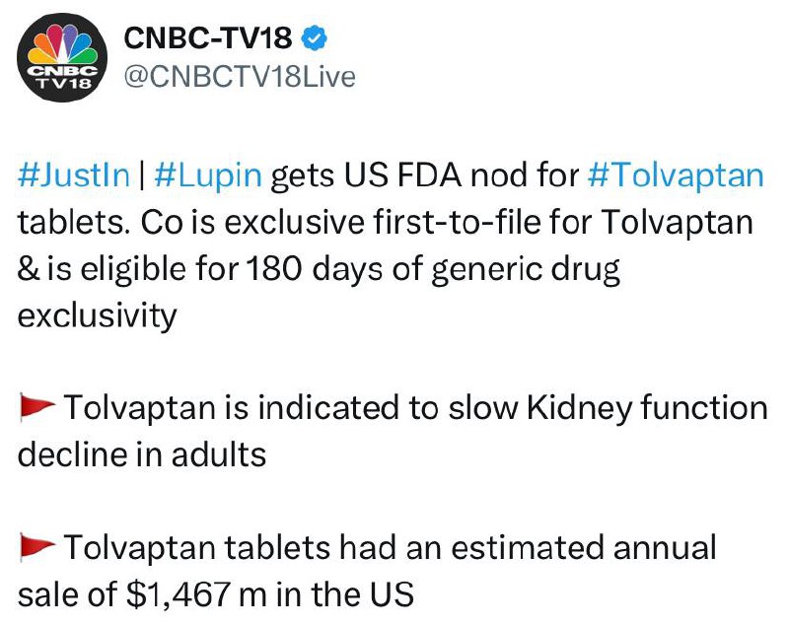Click the word 'Kidney' in the tweet
The height and width of the screenshot is (626, 789).
(x=579, y=408)
